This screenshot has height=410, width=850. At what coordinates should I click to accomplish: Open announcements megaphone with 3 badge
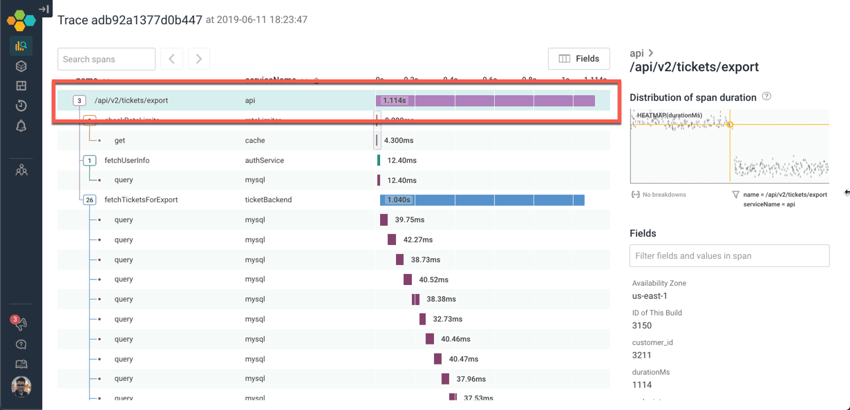point(20,324)
